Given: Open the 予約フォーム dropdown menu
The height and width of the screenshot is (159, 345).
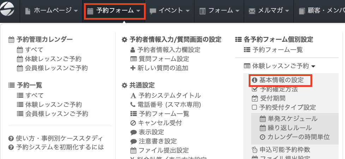Looking at the screenshot, I should tap(114, 11).
